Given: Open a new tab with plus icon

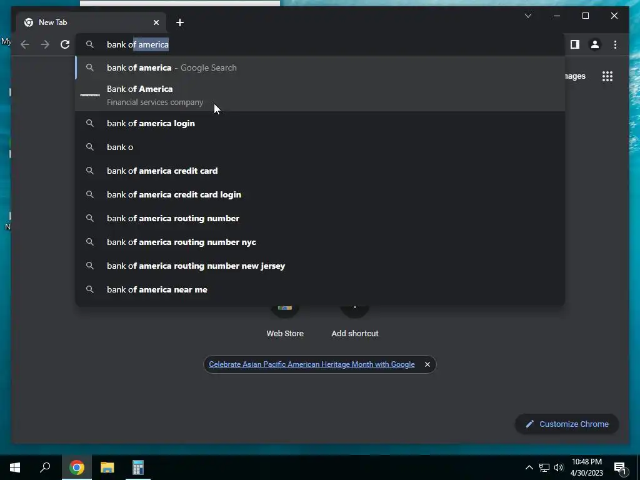Looking at the screenshot, I should (x=180, y=22).
